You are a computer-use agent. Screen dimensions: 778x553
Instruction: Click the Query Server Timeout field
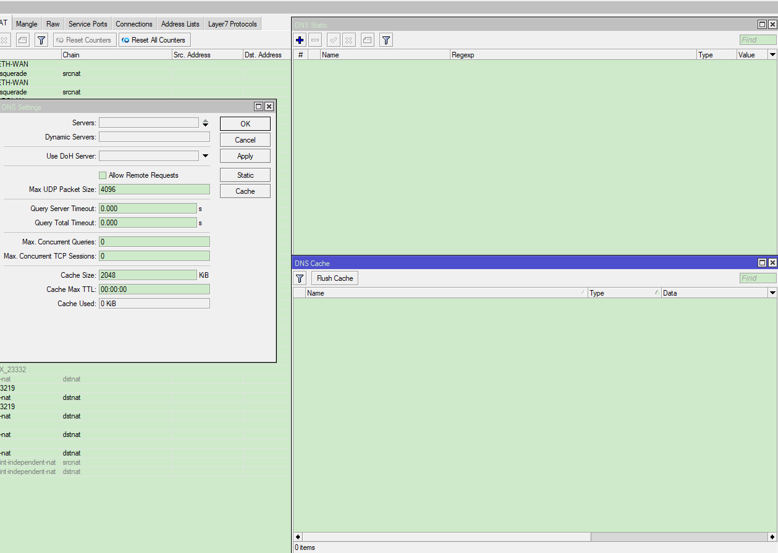point(148,209)
